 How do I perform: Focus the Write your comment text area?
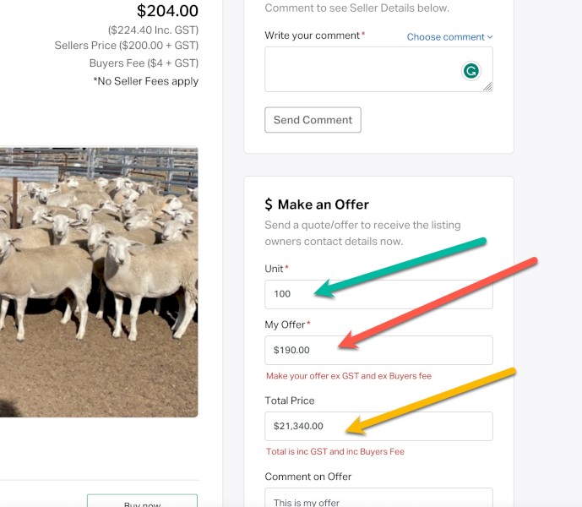click(x=378, y=69)
